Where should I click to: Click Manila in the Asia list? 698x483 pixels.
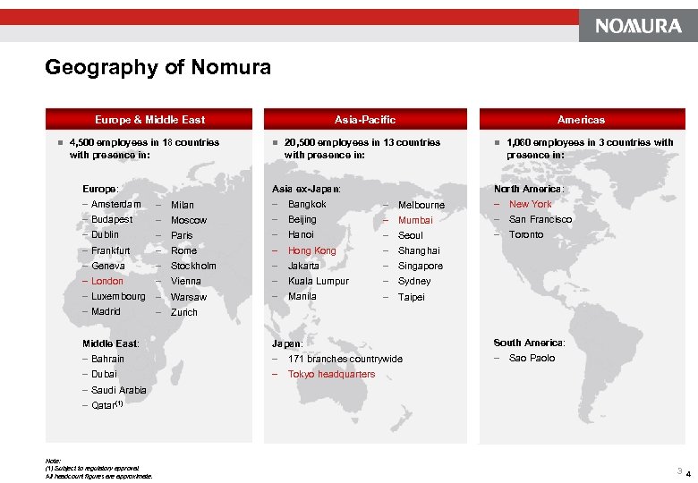pos(302,296)
